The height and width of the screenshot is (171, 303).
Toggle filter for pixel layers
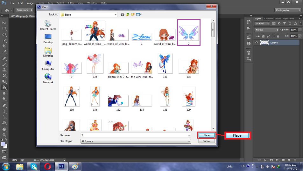274,24
